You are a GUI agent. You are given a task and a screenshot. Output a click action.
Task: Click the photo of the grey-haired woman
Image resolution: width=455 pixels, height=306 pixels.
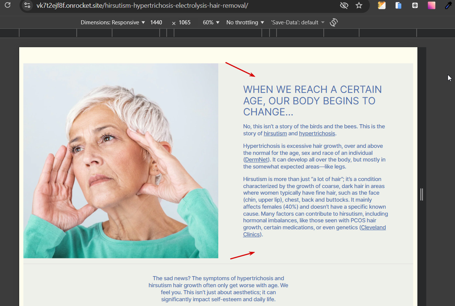tap(121, 161)
